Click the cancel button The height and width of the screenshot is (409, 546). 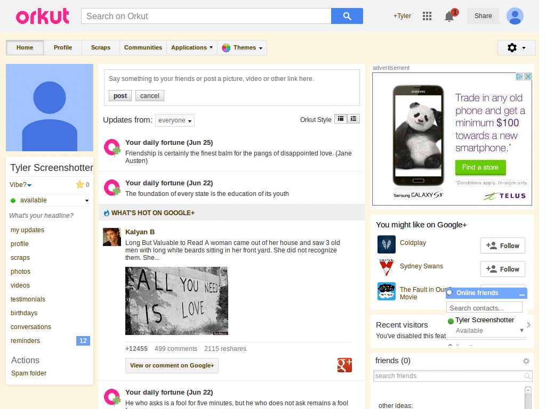pyautogui.click(x=150, y=96)
